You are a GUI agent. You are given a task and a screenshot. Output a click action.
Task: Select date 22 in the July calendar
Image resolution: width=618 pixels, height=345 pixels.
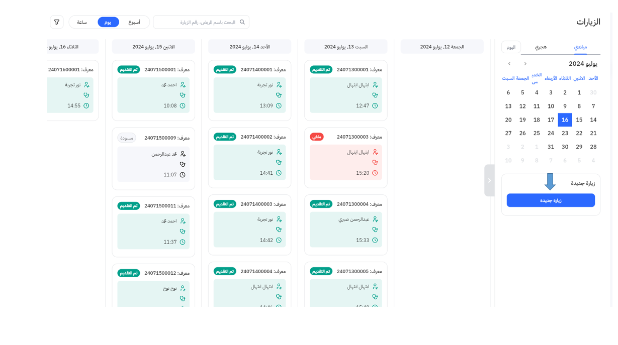click(x=579, y=133)
